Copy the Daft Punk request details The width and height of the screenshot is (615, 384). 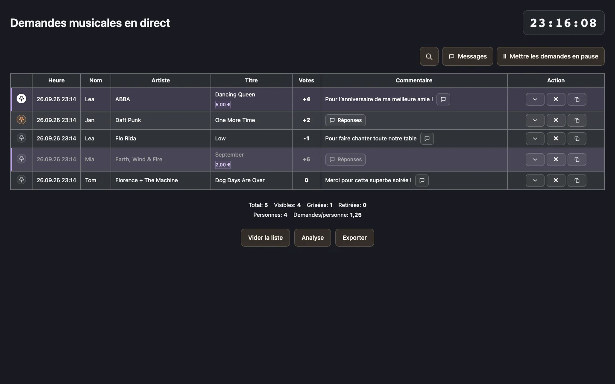577,120
